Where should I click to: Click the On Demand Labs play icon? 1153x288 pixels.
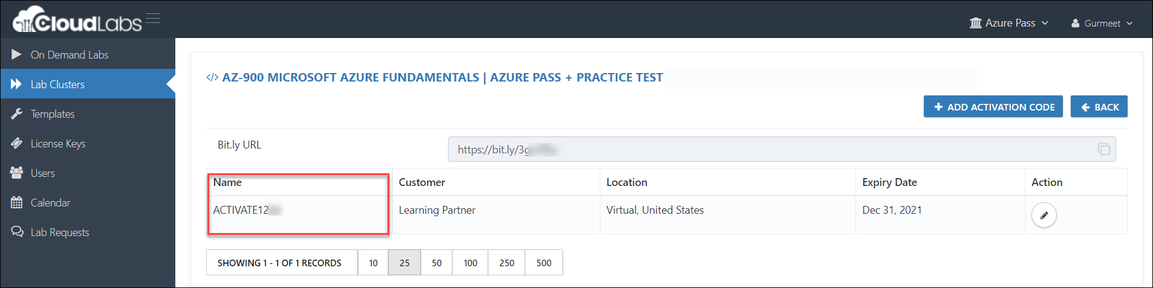[x=16, y=54]
